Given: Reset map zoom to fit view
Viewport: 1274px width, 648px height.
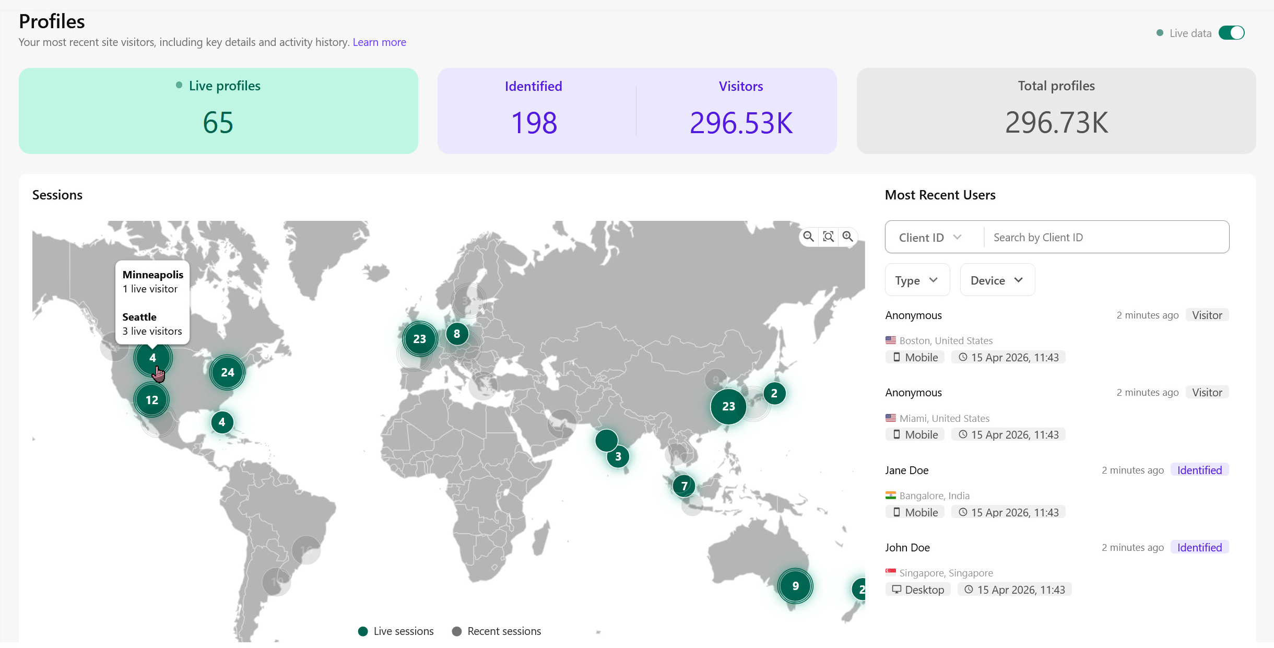Looking at the screenshot, I should (828, 237).
